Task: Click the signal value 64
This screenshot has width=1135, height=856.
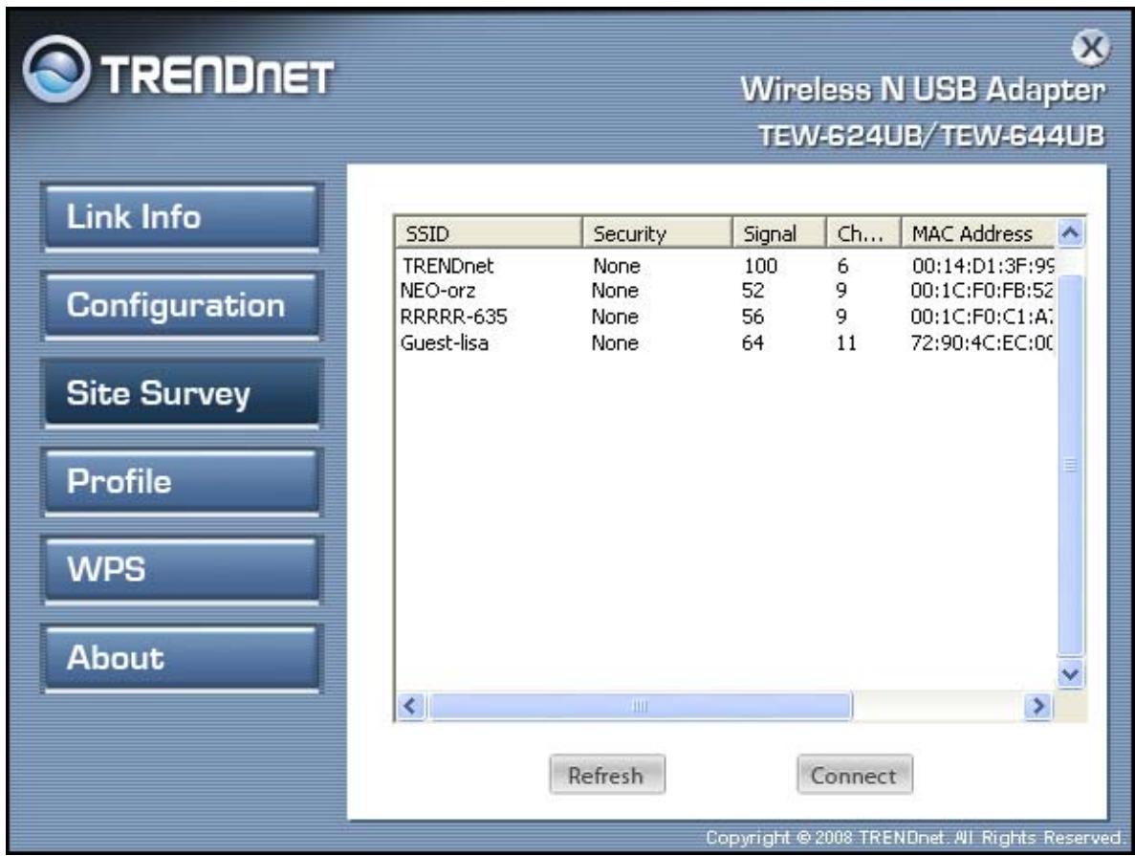Action: tap(753, 343)
